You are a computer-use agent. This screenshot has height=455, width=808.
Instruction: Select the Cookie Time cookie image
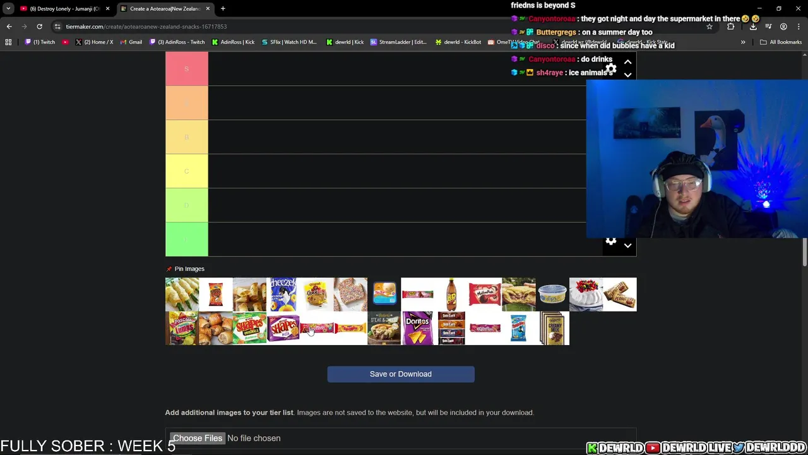point(317,294)
